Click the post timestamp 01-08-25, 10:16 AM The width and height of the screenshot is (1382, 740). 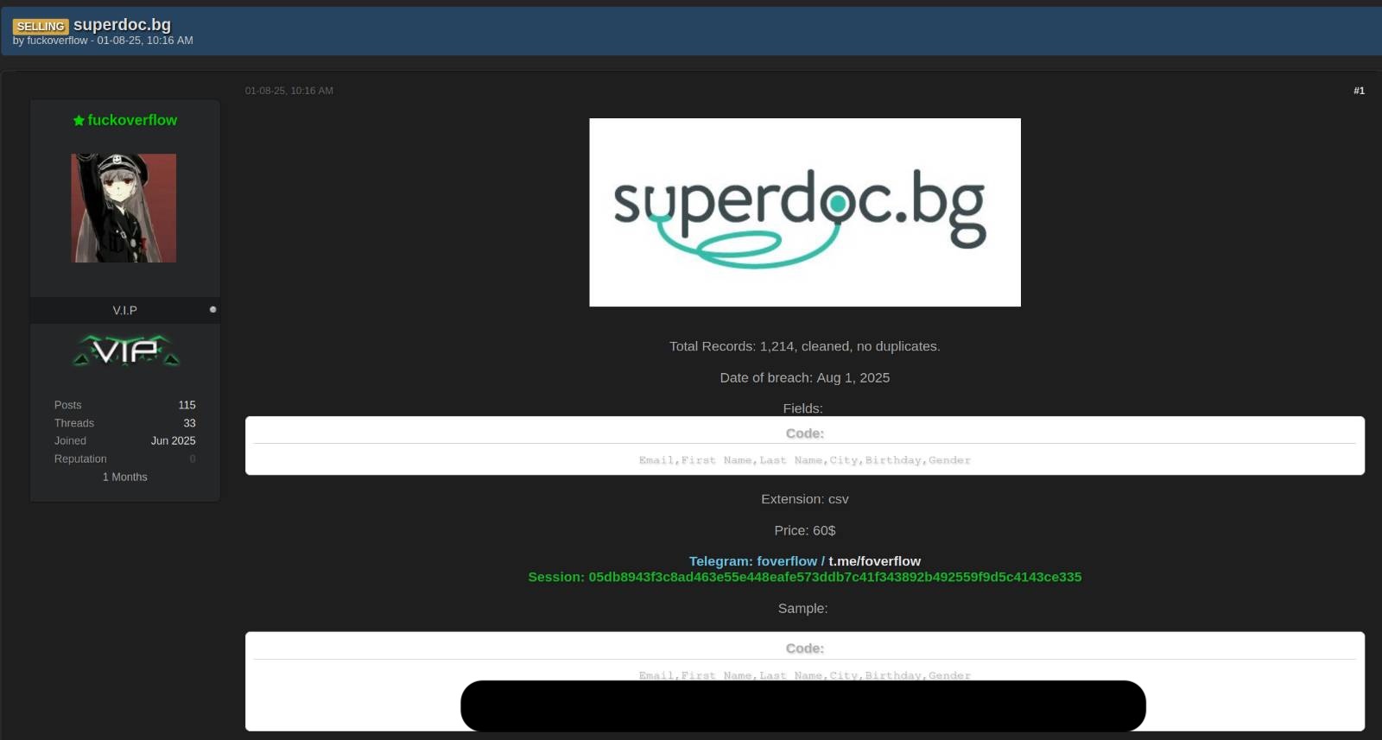pos(288,91)
